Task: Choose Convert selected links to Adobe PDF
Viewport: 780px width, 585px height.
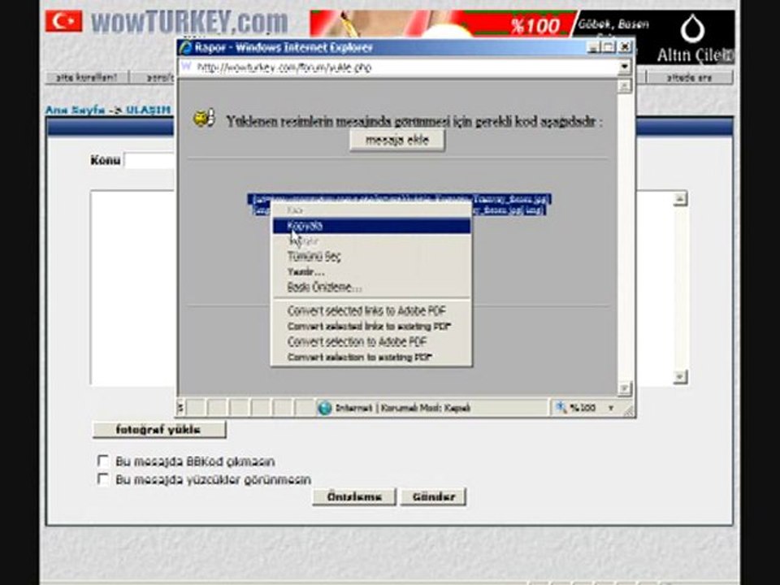Action: tap(371, 311)
